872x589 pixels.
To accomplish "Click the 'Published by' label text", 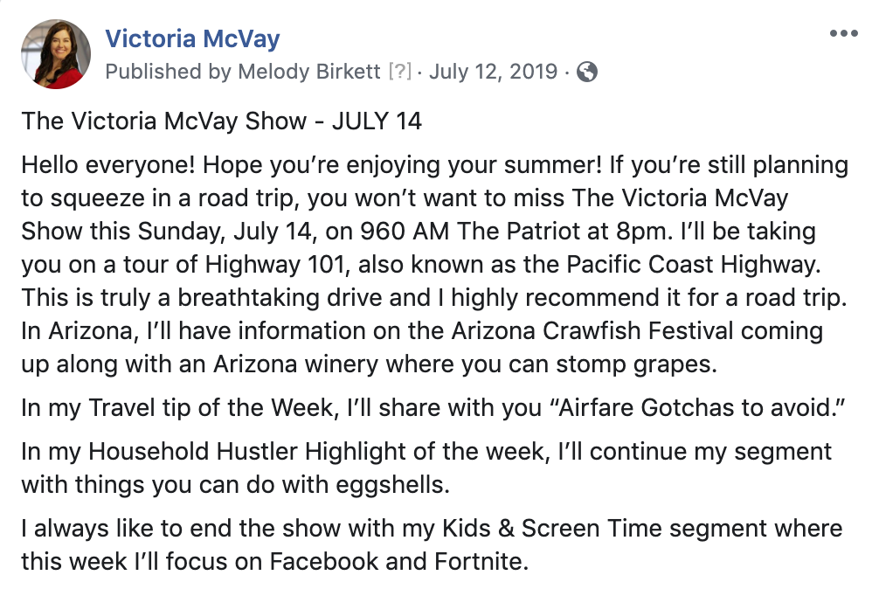I will [169, 72].
